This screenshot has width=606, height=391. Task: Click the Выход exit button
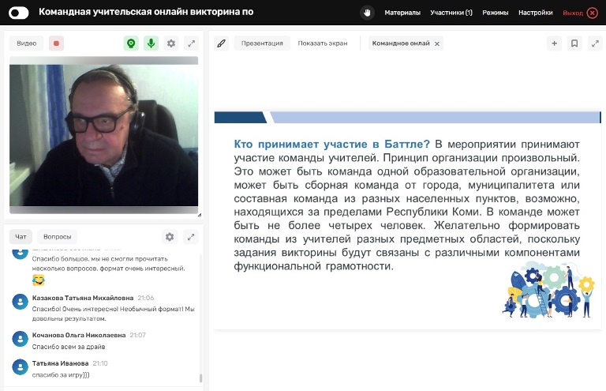tap(579, 13)
